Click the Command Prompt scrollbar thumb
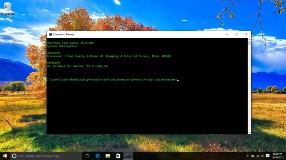The image size is (286, 160). pyautogui.click(x=249, y=43)
